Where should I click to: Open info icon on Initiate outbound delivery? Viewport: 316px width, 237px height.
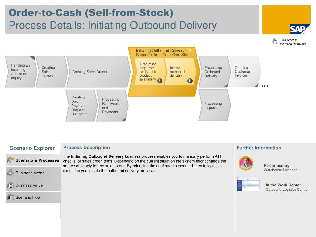[190, 81]
